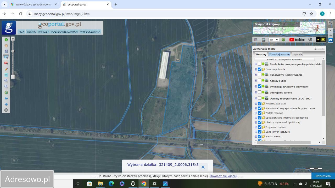This screenshot has height=188, width=335.
Task: Open the gears settings icon
Action: pyautogui.click(x=331, y=23)
